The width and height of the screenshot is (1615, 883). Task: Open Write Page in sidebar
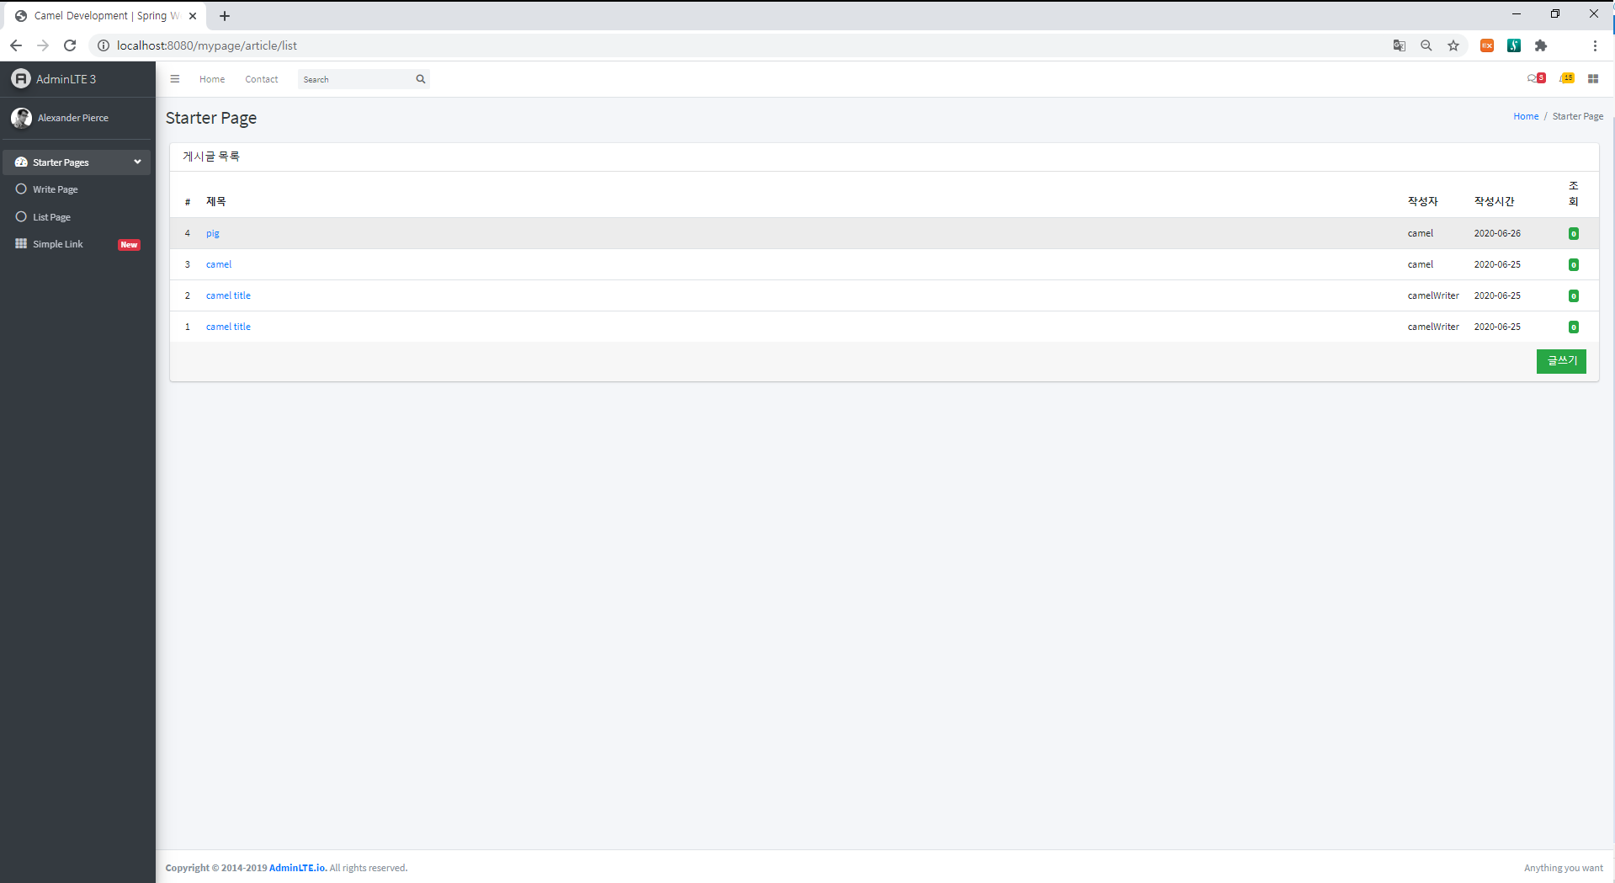pyautogui.click(x=77, y=189)
